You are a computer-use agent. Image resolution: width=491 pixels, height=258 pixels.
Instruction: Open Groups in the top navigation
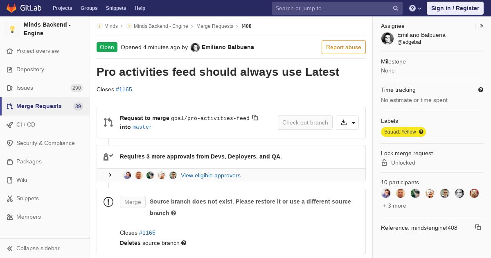pyautogui.click(x=89, y=8)
